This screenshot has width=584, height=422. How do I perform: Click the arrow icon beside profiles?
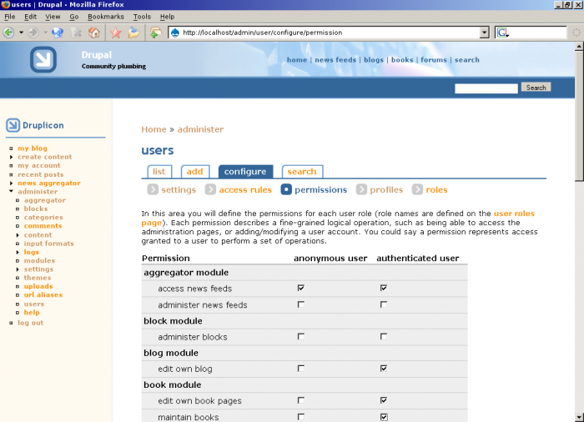click(x=361, y=189)
